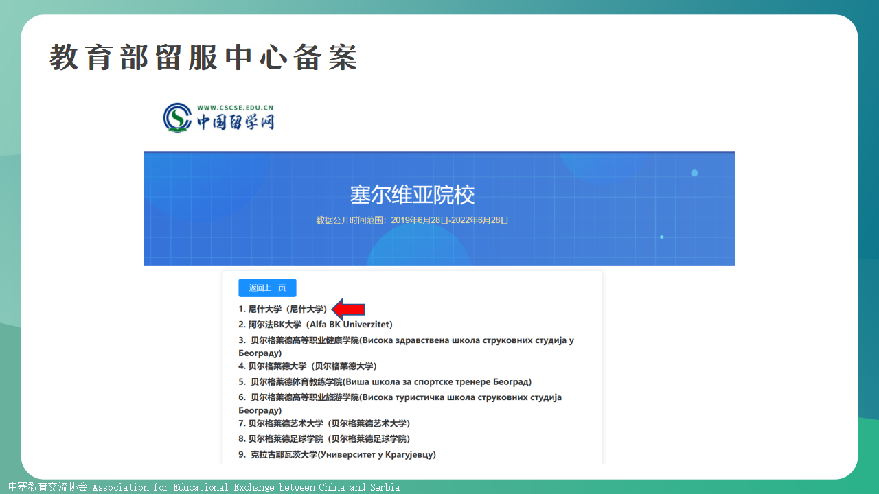Open list item 2. 阿尔法BK大学 Alfa BK Univerzitet
Viewport: 879px width, 494px height.
(x=315, y=325)
